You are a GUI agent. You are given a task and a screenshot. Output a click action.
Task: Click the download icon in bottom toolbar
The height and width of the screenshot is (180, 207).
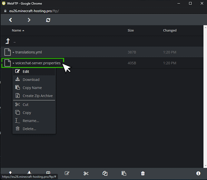[x=29, y=172]
